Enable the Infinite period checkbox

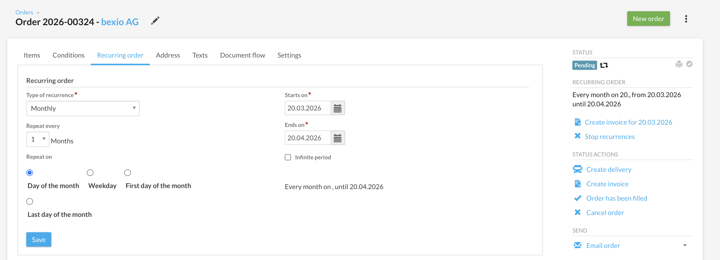pyautogui.click(x=288, y=157)
